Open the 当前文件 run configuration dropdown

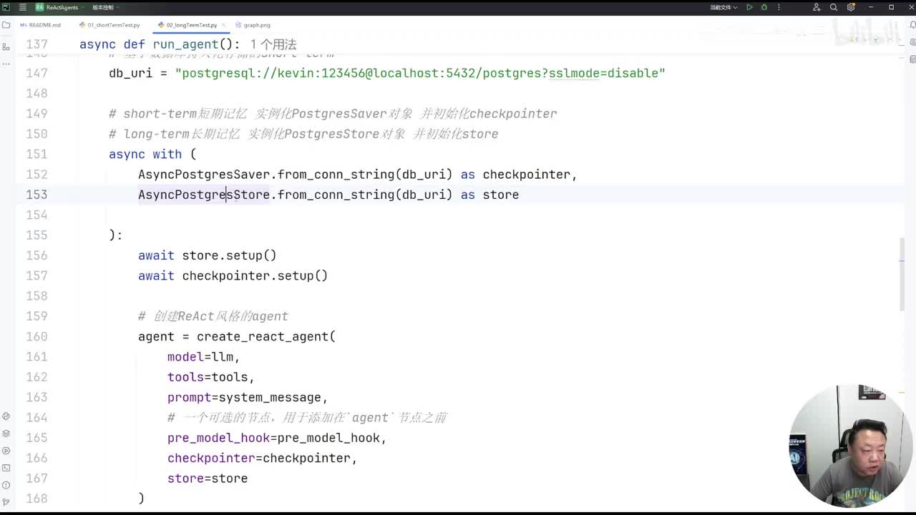723,7
